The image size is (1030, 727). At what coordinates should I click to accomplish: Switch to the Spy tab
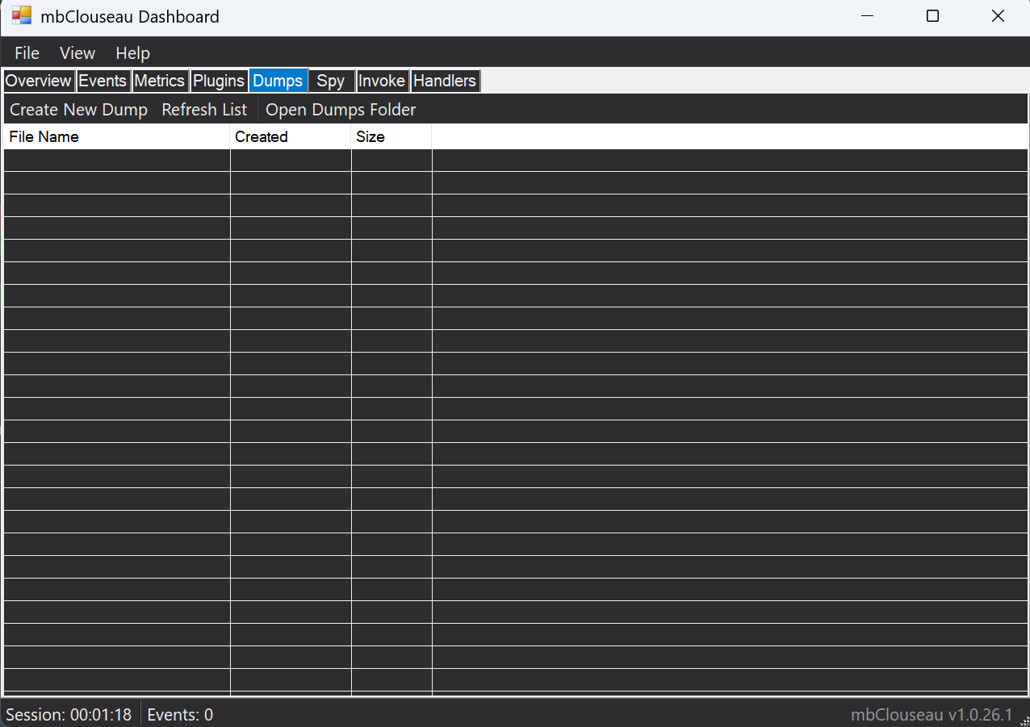331,81
